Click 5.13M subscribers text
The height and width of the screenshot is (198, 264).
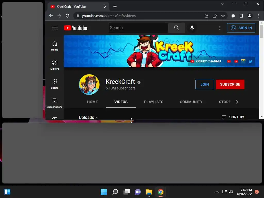121,88
